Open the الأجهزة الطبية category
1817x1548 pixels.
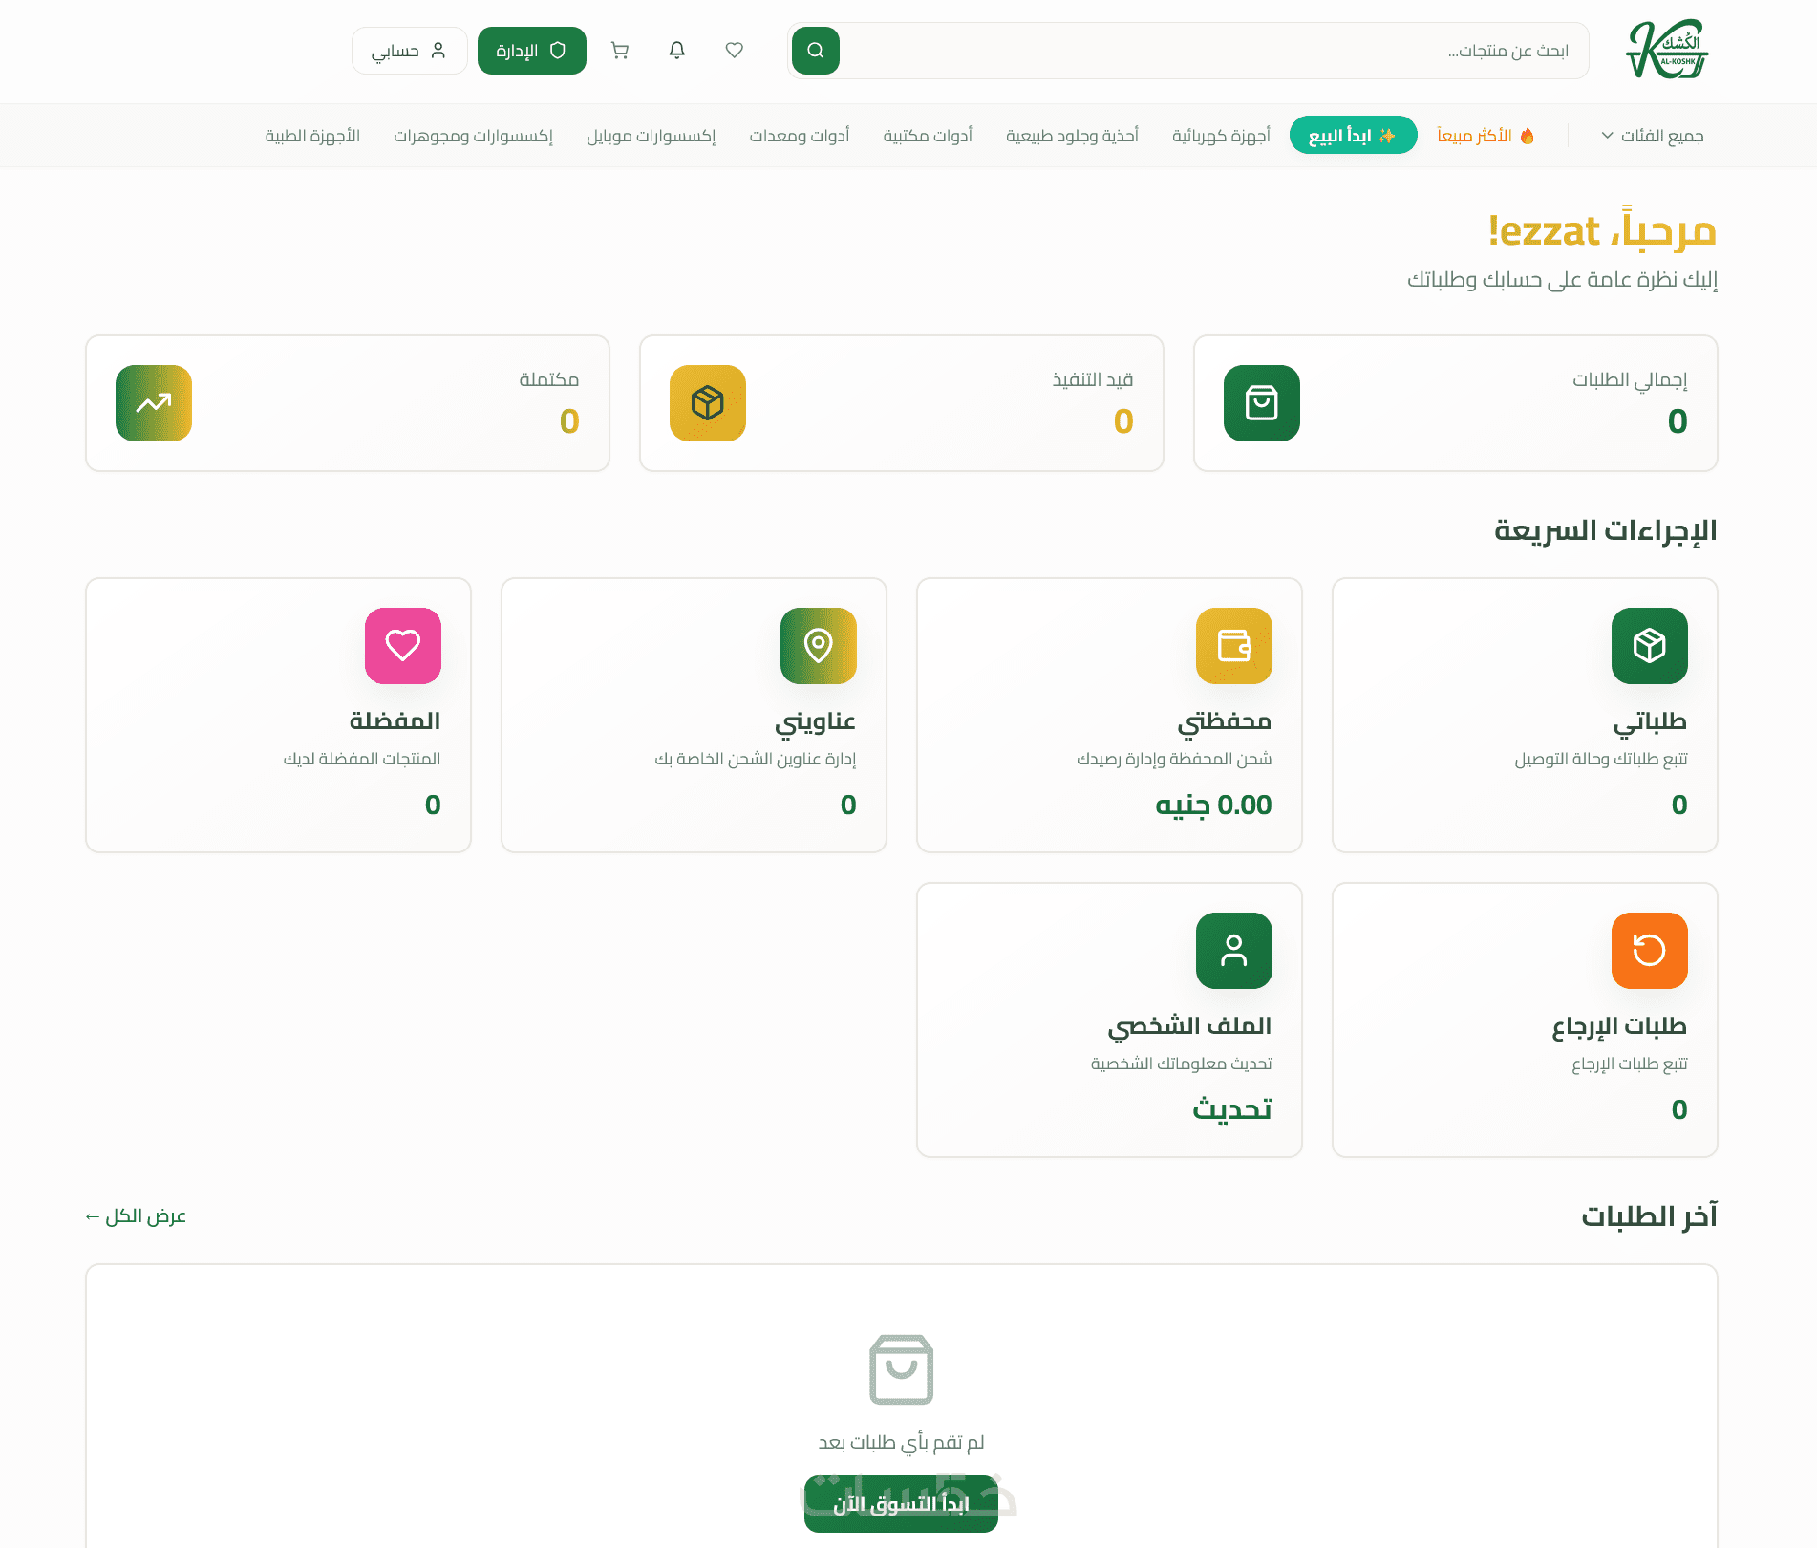tap(312, 136)
